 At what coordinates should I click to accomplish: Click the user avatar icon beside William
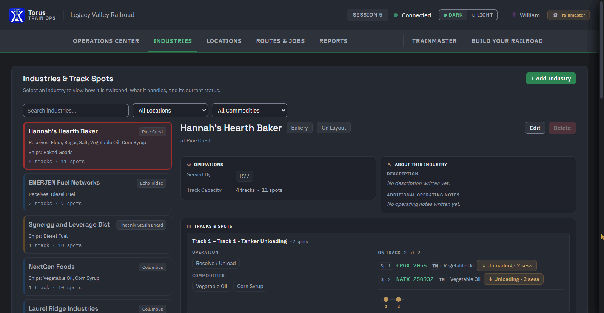[x=514, y=15]
